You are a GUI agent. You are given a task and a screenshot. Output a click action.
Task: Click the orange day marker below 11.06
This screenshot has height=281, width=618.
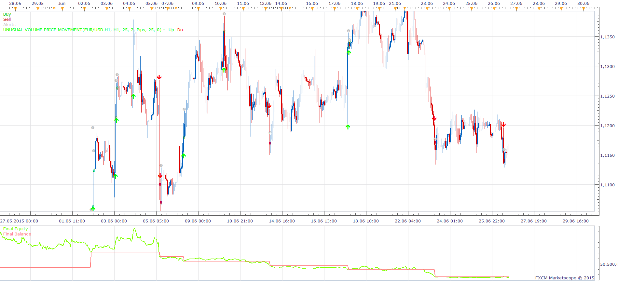coord(243,9)
